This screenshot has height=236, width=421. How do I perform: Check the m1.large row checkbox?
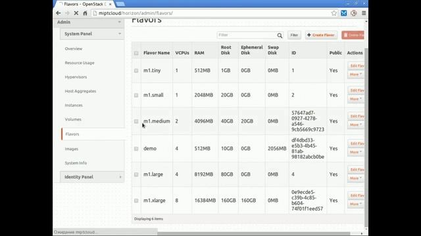coord(136,174)
